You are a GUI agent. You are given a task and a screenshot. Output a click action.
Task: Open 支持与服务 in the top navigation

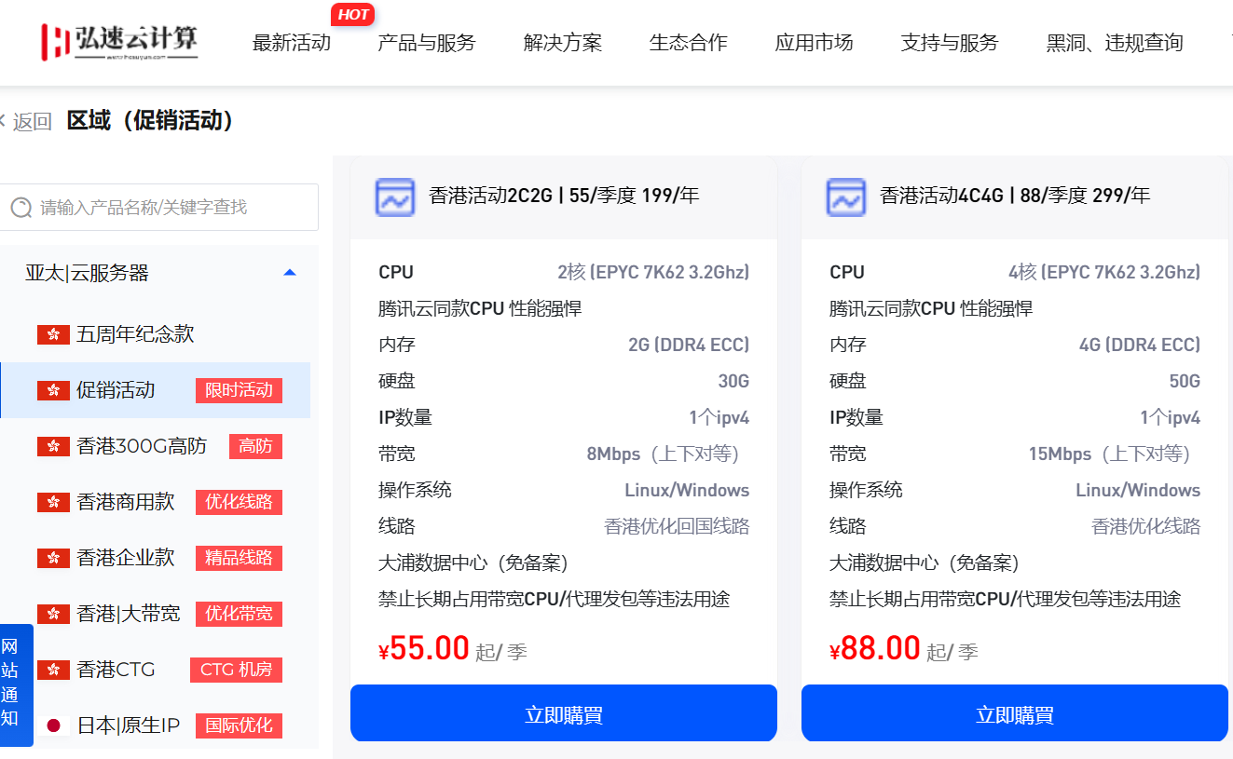(x=950, y=43)
